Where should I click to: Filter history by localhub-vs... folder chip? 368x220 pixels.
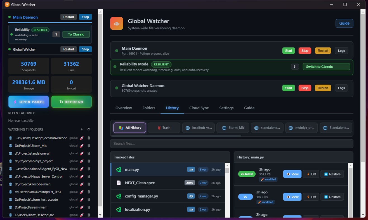coord(199,128)
